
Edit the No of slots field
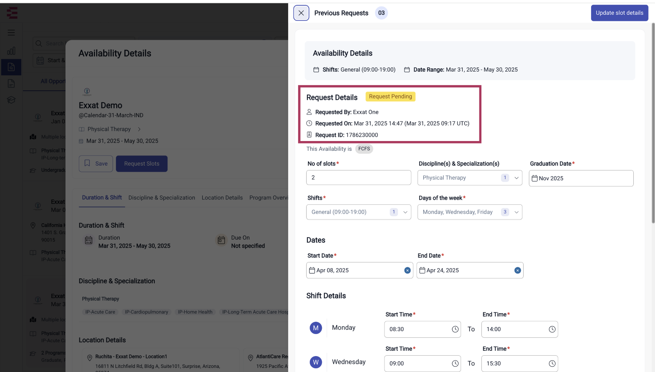click(x=359, y=177)
